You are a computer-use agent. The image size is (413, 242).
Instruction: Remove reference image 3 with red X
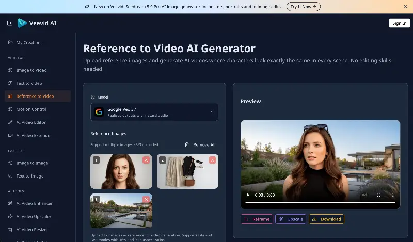146,199
